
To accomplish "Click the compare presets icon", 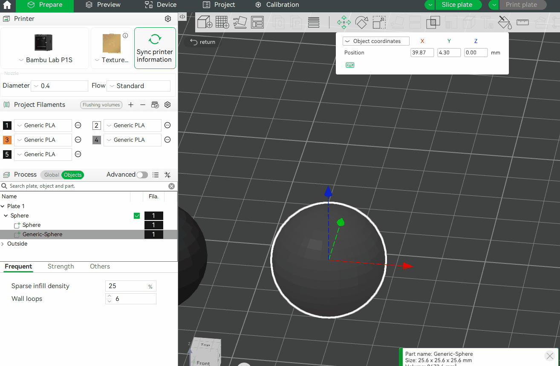I will point(167,174).
